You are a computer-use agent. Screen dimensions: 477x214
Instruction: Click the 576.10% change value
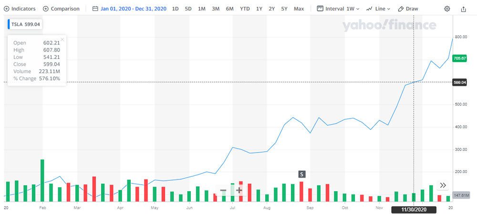click(x=49, y=79)
